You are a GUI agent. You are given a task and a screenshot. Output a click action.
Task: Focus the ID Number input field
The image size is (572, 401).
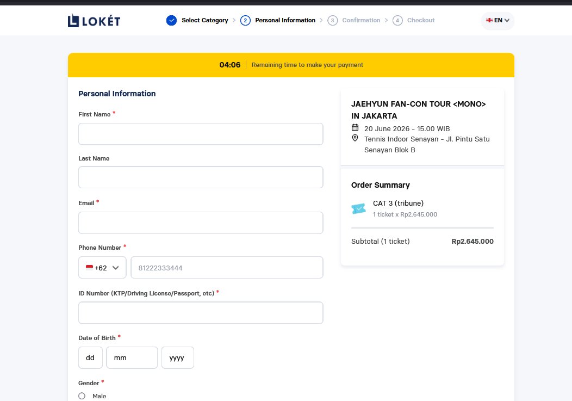(x=201, y=313)
